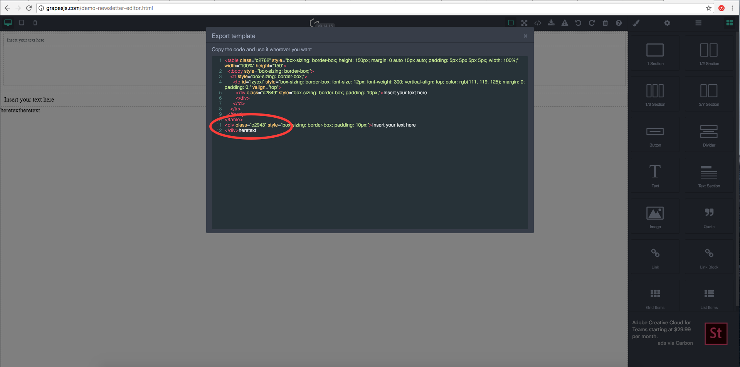This screenshot has width=740, height=367.
Task: Switch to tablet device view
Action: pos(22,23)
